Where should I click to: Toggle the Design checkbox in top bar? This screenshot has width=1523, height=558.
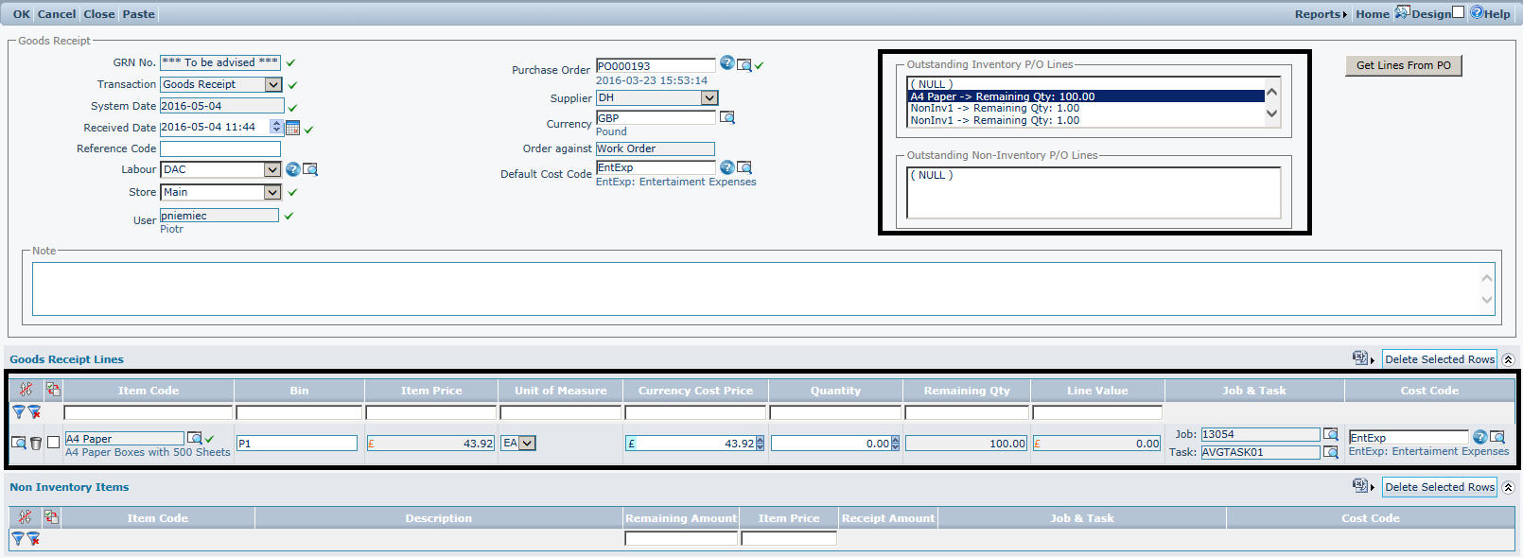(1458, 12)
